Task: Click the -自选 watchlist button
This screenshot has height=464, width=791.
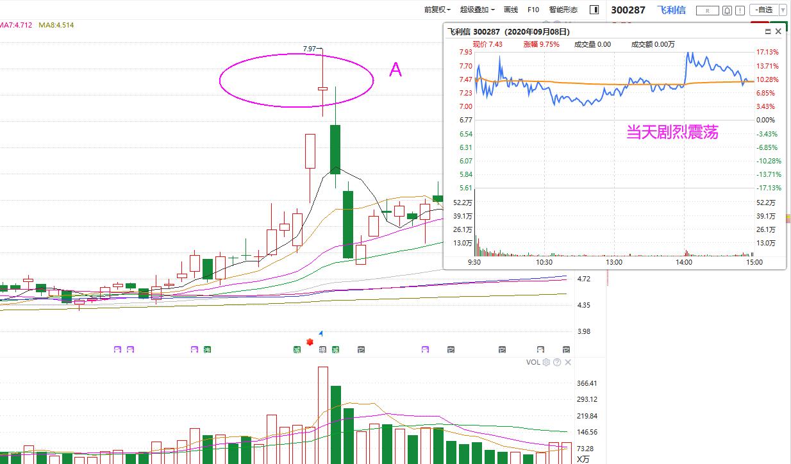Action: click(x=765, y=10)
